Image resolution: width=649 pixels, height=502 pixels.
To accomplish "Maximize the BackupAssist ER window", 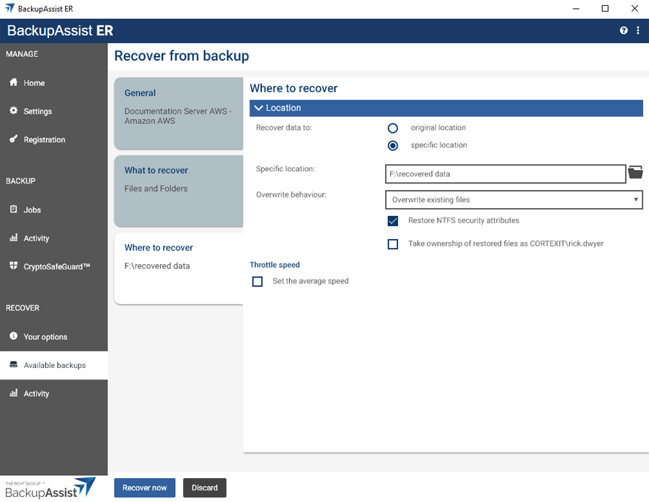I will click(605, 9).
